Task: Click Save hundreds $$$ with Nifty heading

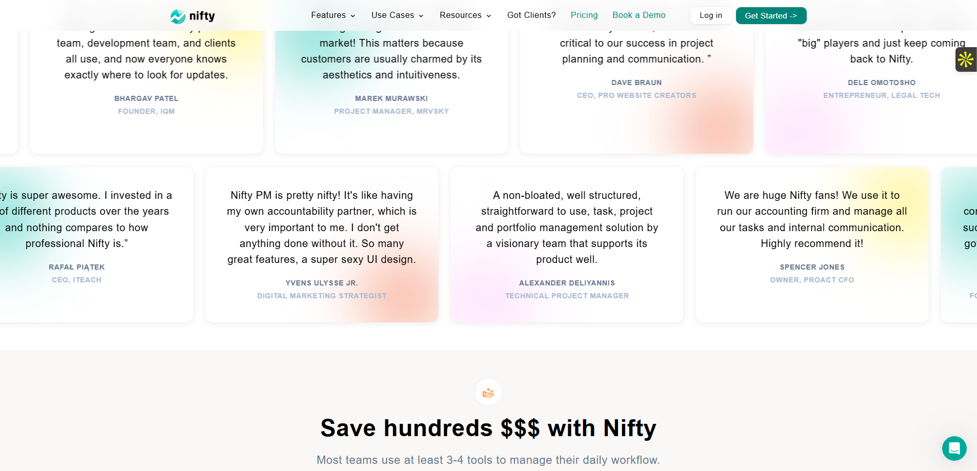Action: coord(488,428)
